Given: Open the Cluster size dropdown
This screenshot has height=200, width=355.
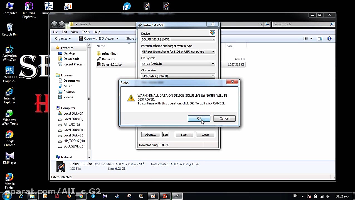Looking at the screenshot, I should [178, 76].
